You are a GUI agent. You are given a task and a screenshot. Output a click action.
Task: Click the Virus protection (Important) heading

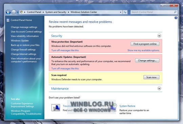pyautogui.click(x=67, y=42)
